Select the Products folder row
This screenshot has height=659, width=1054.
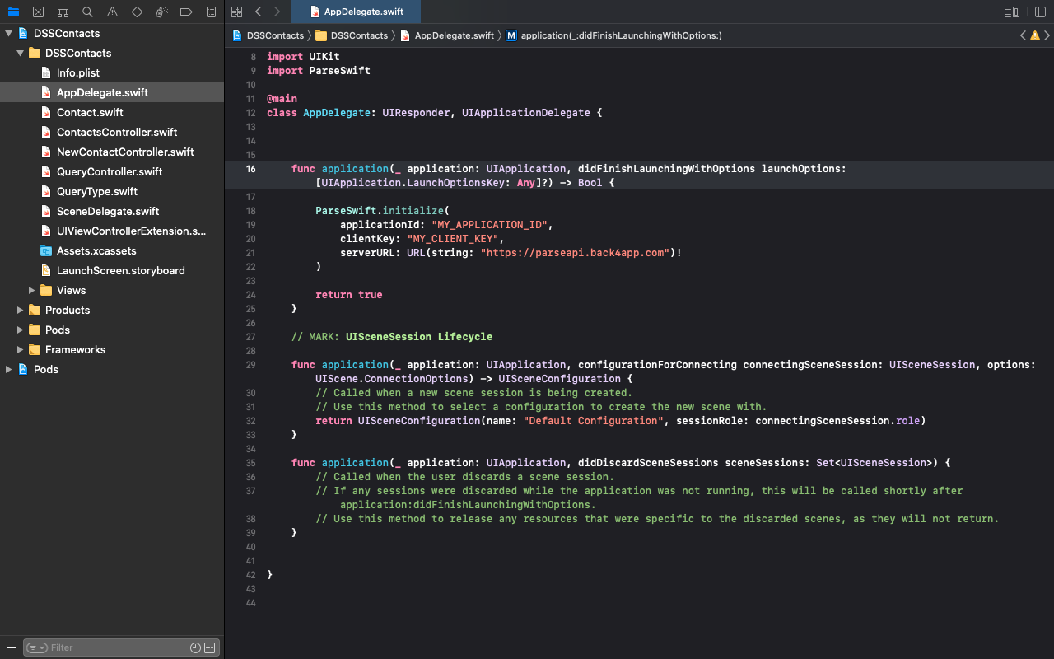pyautogui.click(x=112, y=310)
